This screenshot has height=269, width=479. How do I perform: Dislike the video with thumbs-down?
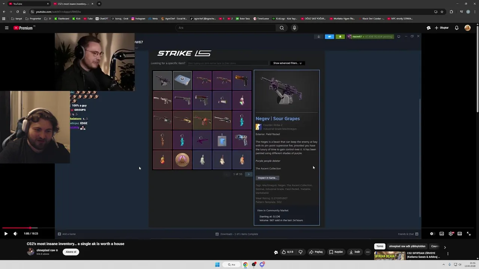300,252
